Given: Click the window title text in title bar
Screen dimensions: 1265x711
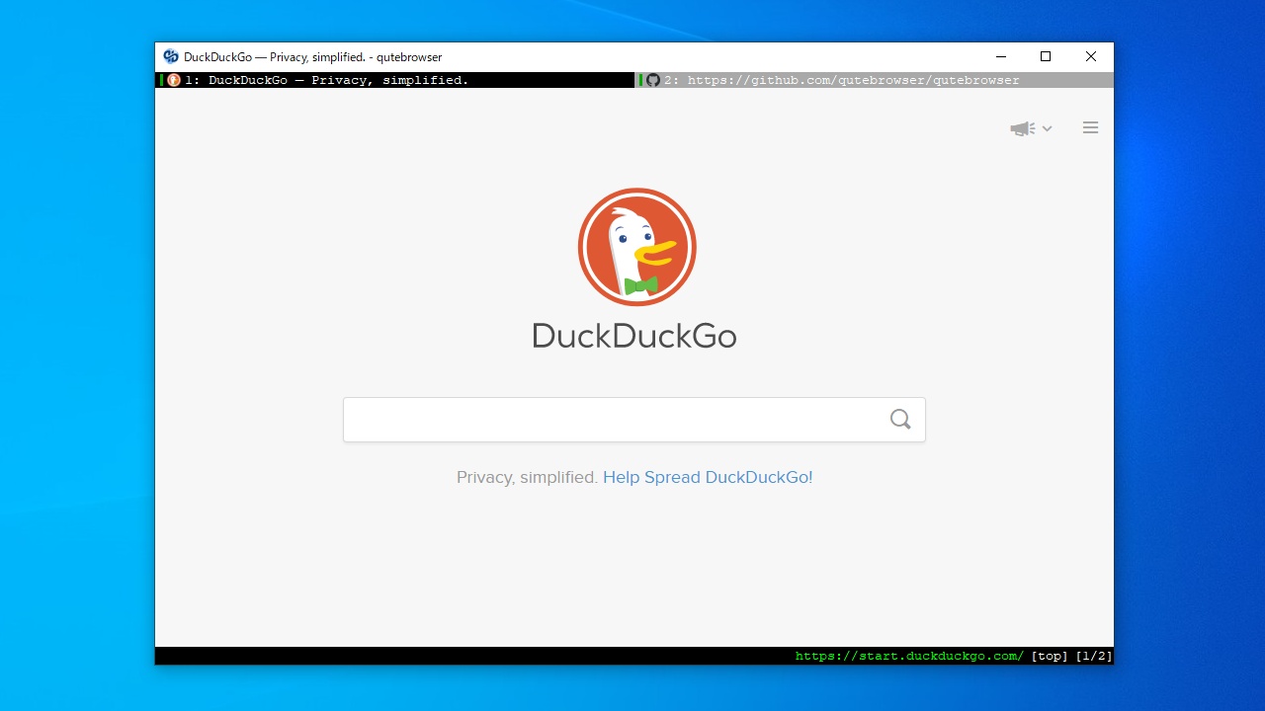Looking at the screenshot, I should pos(312,57).
